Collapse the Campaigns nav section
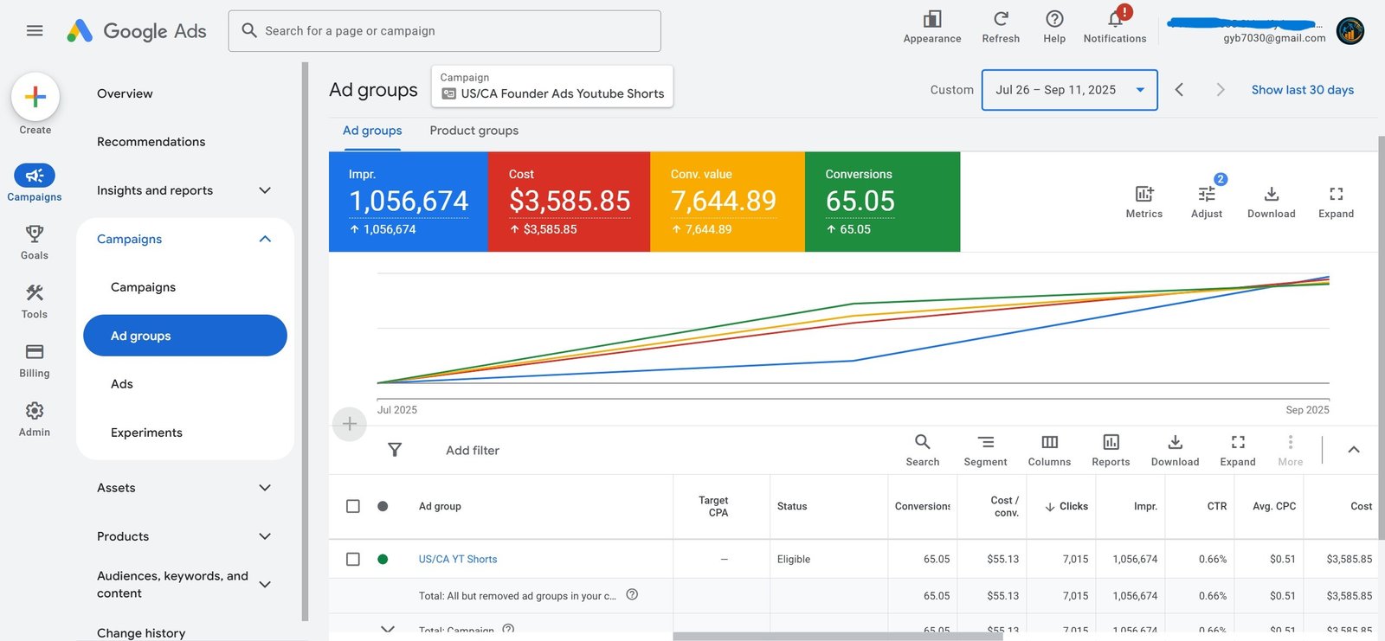Screen dimensions: 1385x641 pyautogui.click(x=265, y=239)
